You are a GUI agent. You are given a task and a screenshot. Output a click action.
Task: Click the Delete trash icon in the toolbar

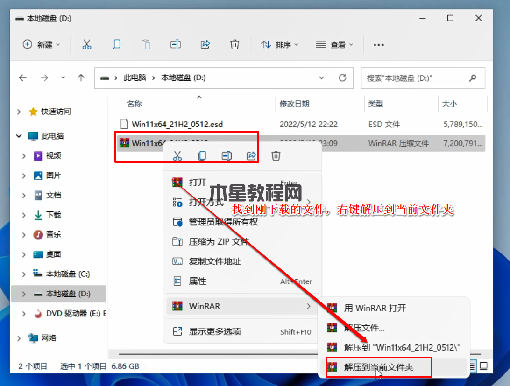coord(234,44)
